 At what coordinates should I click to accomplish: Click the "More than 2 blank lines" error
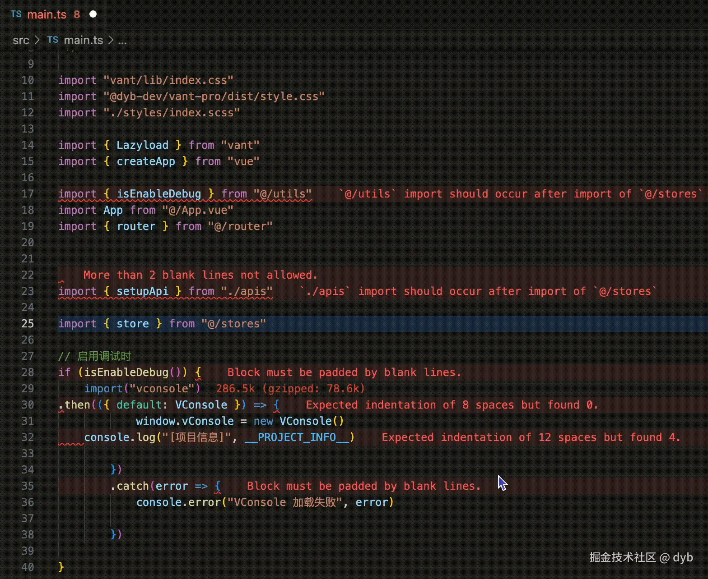[200, 275]
